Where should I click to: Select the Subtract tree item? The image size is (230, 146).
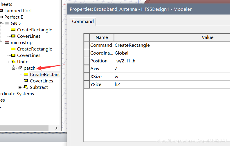(39, 87)
